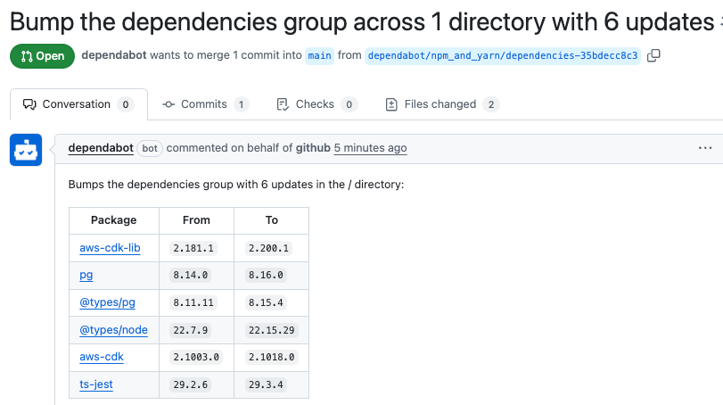Click version 2.1003.0 for aws-cdk
Image resolution: width=723 pixels, height=405 pixels.
[x=196, y=357]
